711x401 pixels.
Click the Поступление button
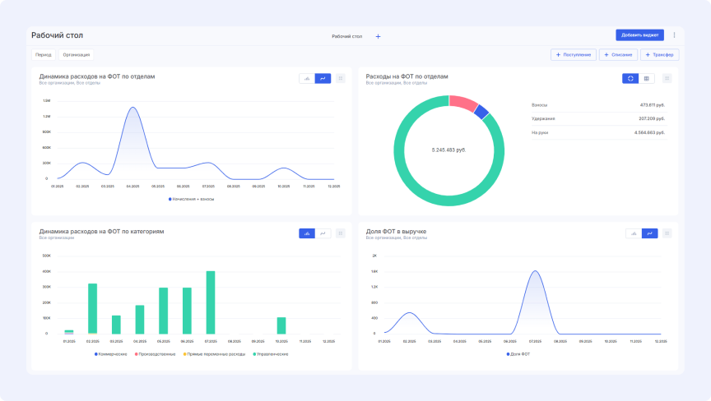[x=573, y=55]
